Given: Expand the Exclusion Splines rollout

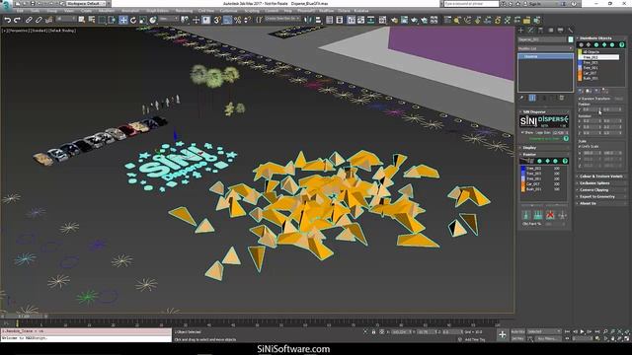Looking at the screenshot, I should point(601,183).
